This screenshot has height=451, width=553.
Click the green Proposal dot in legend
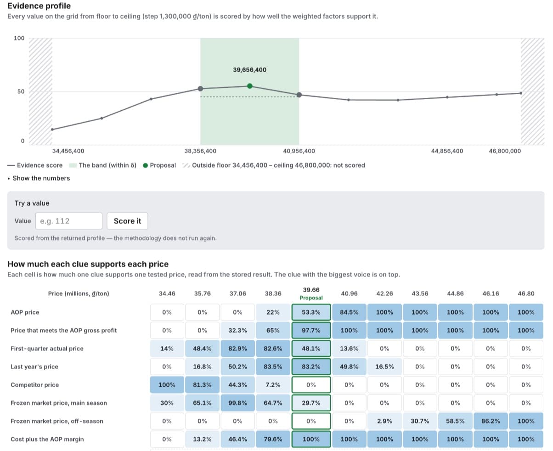(146, 165)
